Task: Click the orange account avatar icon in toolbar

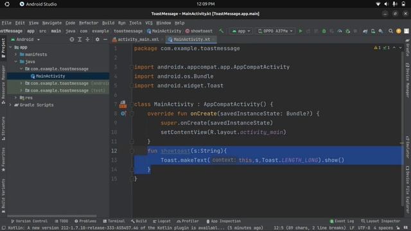Action: tap(399, 31)
